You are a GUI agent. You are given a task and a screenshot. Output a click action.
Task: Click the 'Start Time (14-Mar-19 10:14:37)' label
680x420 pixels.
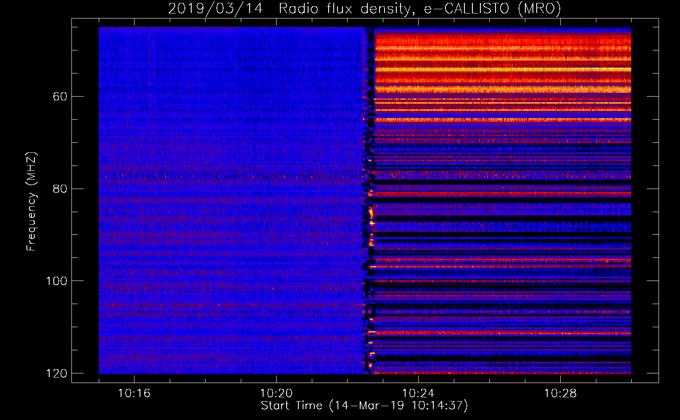364,406
